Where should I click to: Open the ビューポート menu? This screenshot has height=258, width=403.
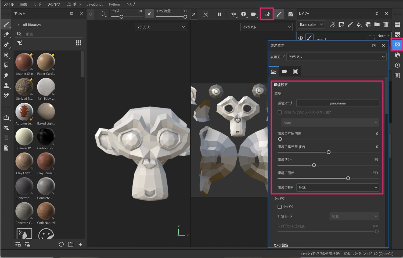[x=73, y=4]
